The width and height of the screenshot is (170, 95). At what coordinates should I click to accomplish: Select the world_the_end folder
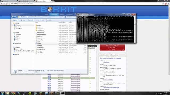[41, 31]
